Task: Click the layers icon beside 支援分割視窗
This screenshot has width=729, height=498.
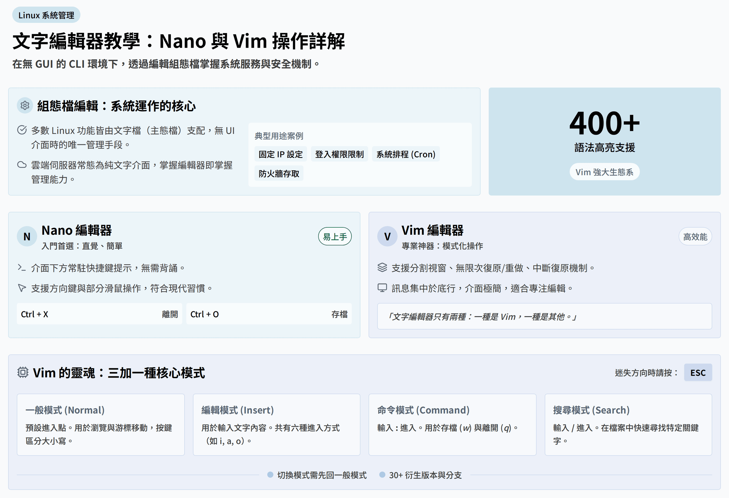Action: click(x=382, y=268)
